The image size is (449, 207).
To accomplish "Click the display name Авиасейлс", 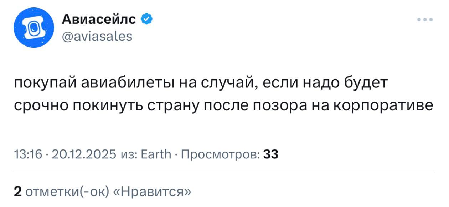I will pos(99,19).
